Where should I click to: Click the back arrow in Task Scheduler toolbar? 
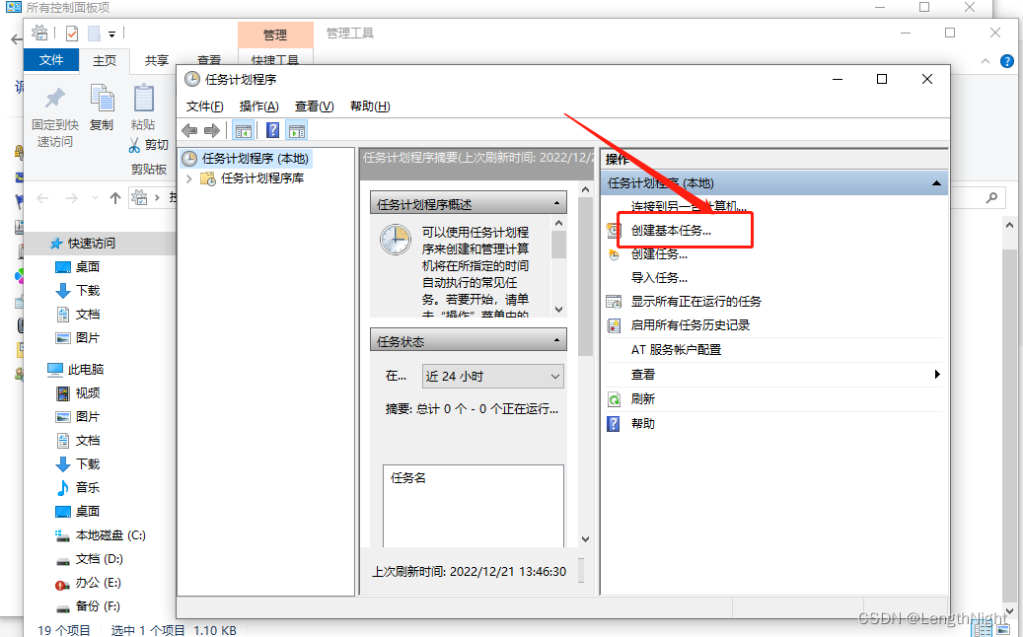coord(188,128)
